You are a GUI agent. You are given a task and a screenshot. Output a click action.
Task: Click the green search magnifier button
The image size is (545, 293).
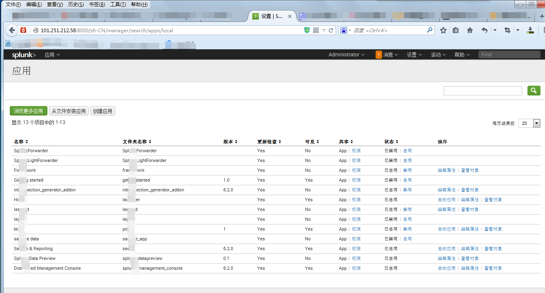[x=534, y=91]
